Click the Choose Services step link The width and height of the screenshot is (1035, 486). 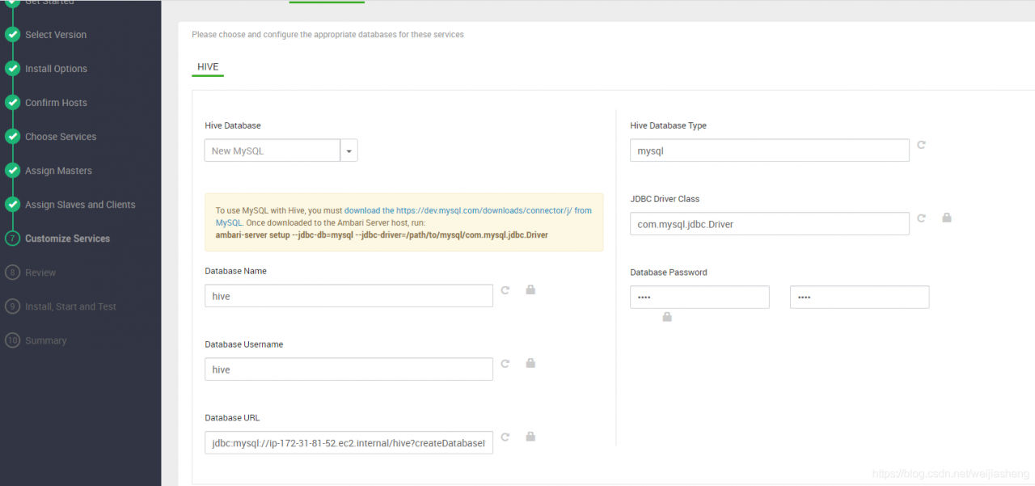(61, 137)
